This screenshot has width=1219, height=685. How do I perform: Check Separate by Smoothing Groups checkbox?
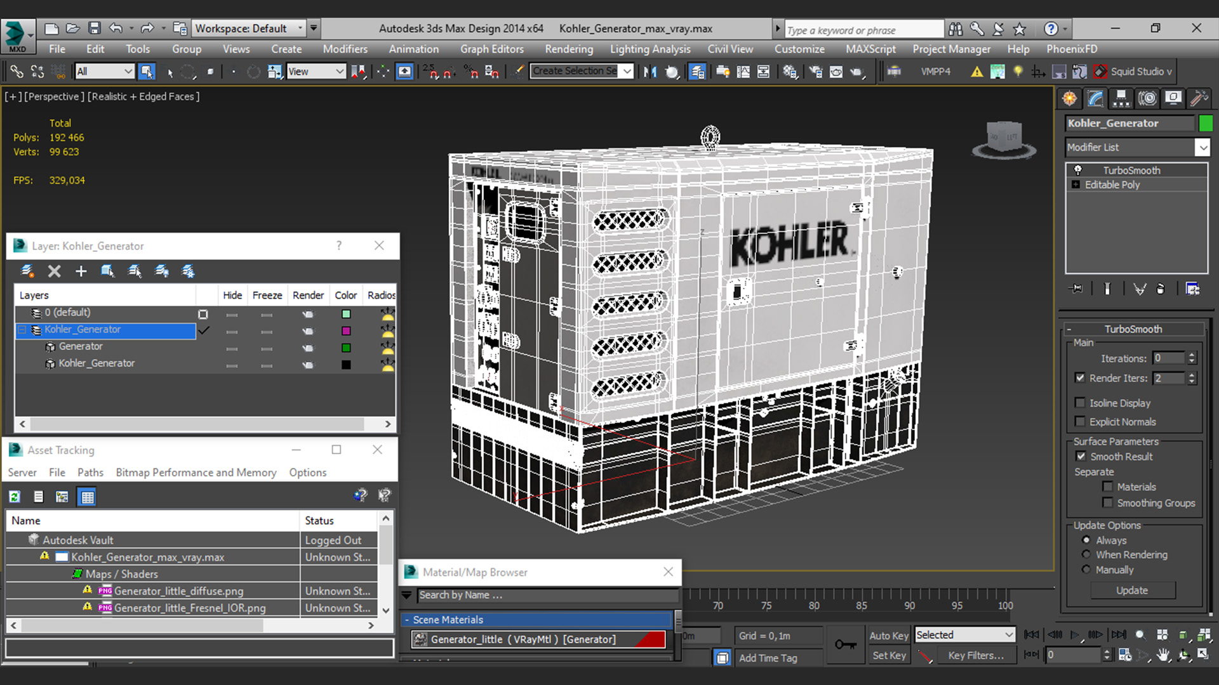(1108, 503)
